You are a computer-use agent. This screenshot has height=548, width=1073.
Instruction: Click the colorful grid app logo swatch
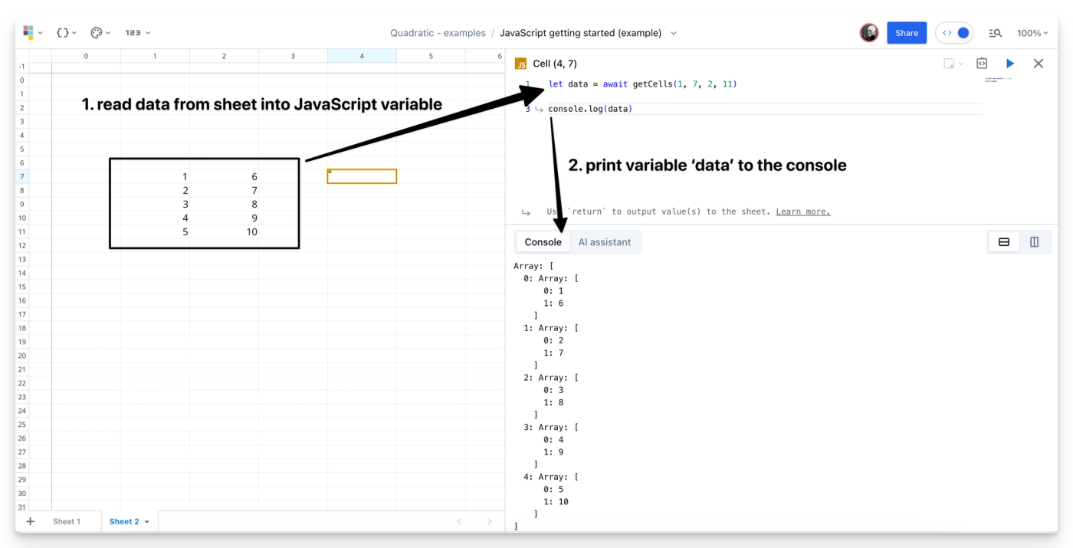[x=28, y=32]
